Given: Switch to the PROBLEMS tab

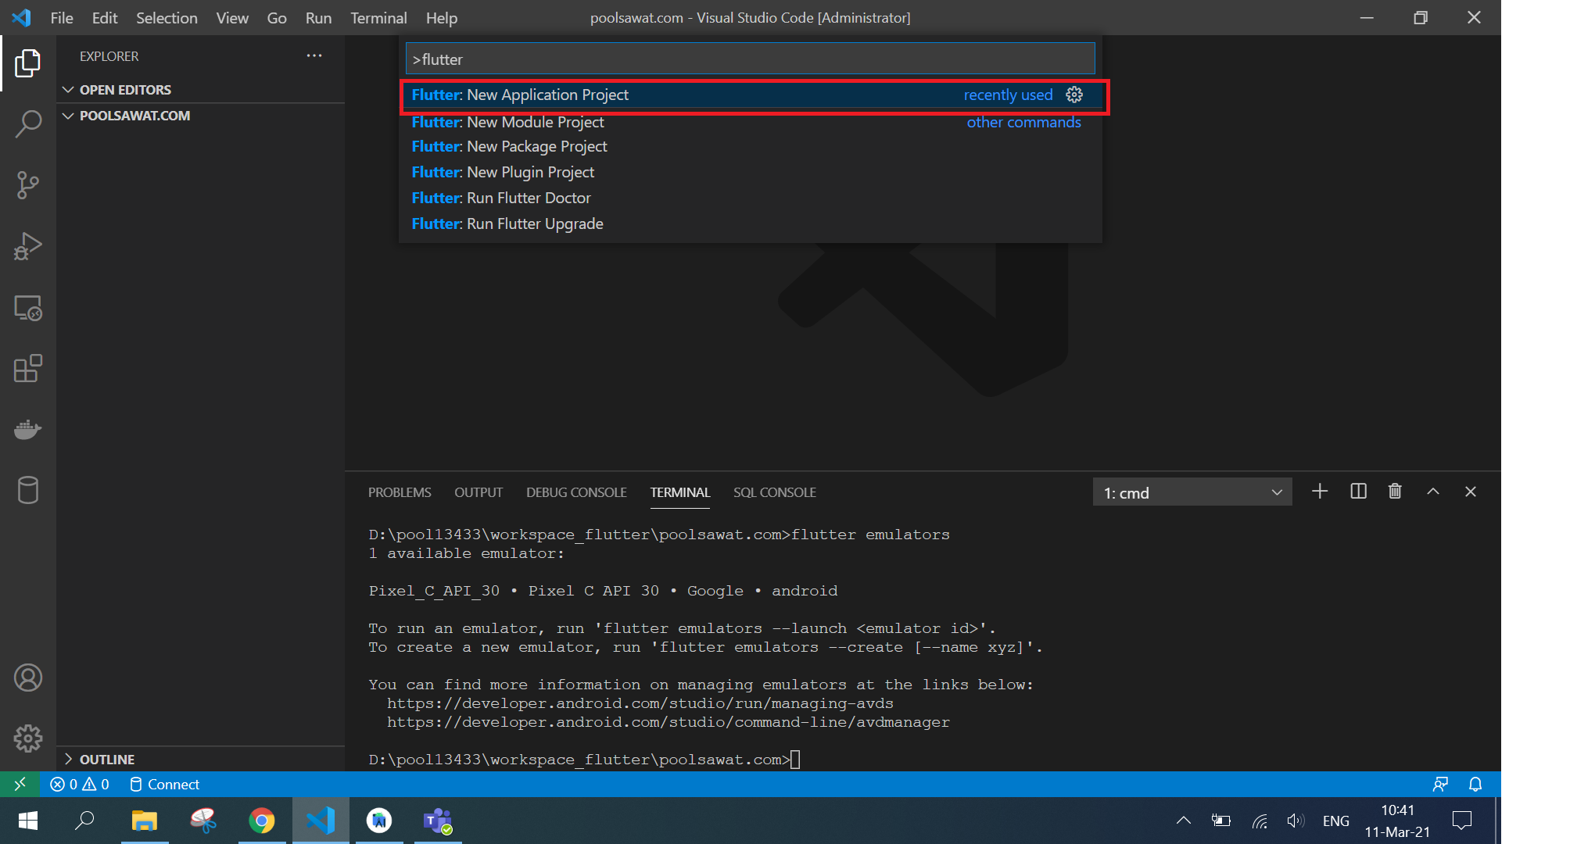Looking at the screenshot, I should [x=400, y=492].
